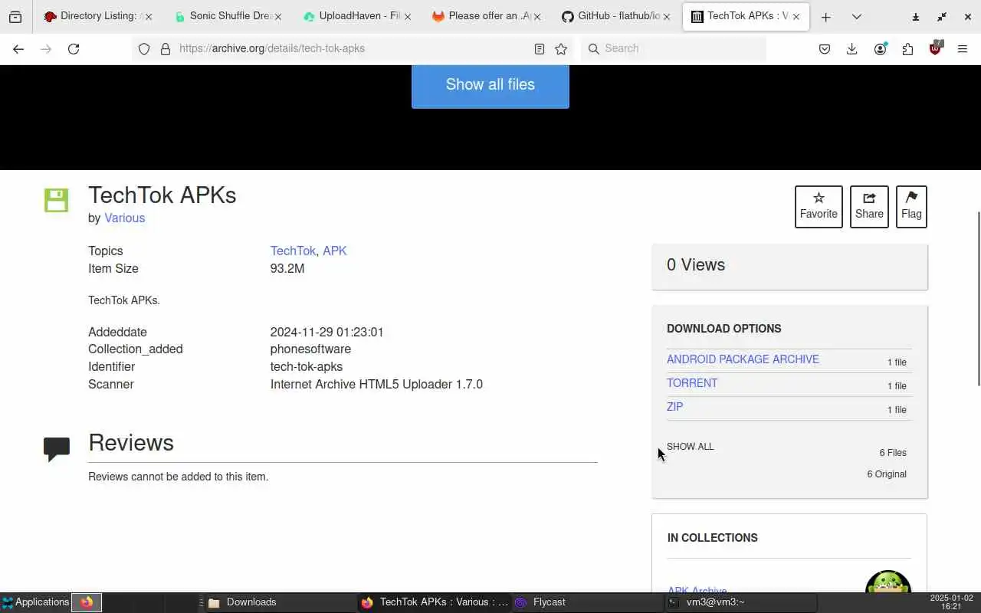
Task: Select the item size 93.2M
Action: pyautogui.click(x=287, y=269)
